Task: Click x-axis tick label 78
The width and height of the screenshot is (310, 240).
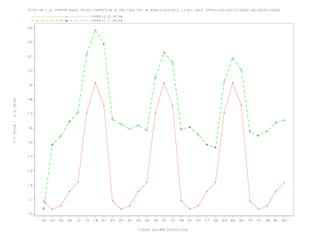Action: pyautogui.click(x=267, y=220)
